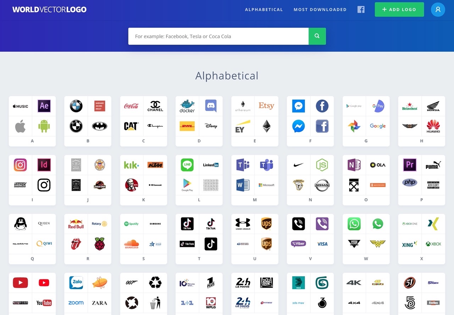Open the Spotify logo thumbnail
Screen dimensions: 454x315
131,224
